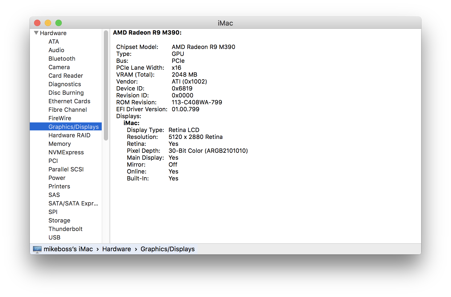Select the VRAM value 2048 MB

point(184,75)
